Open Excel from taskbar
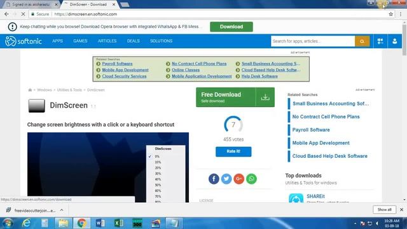This screenshot has width=407, height=229. click(x=119, y=223)
